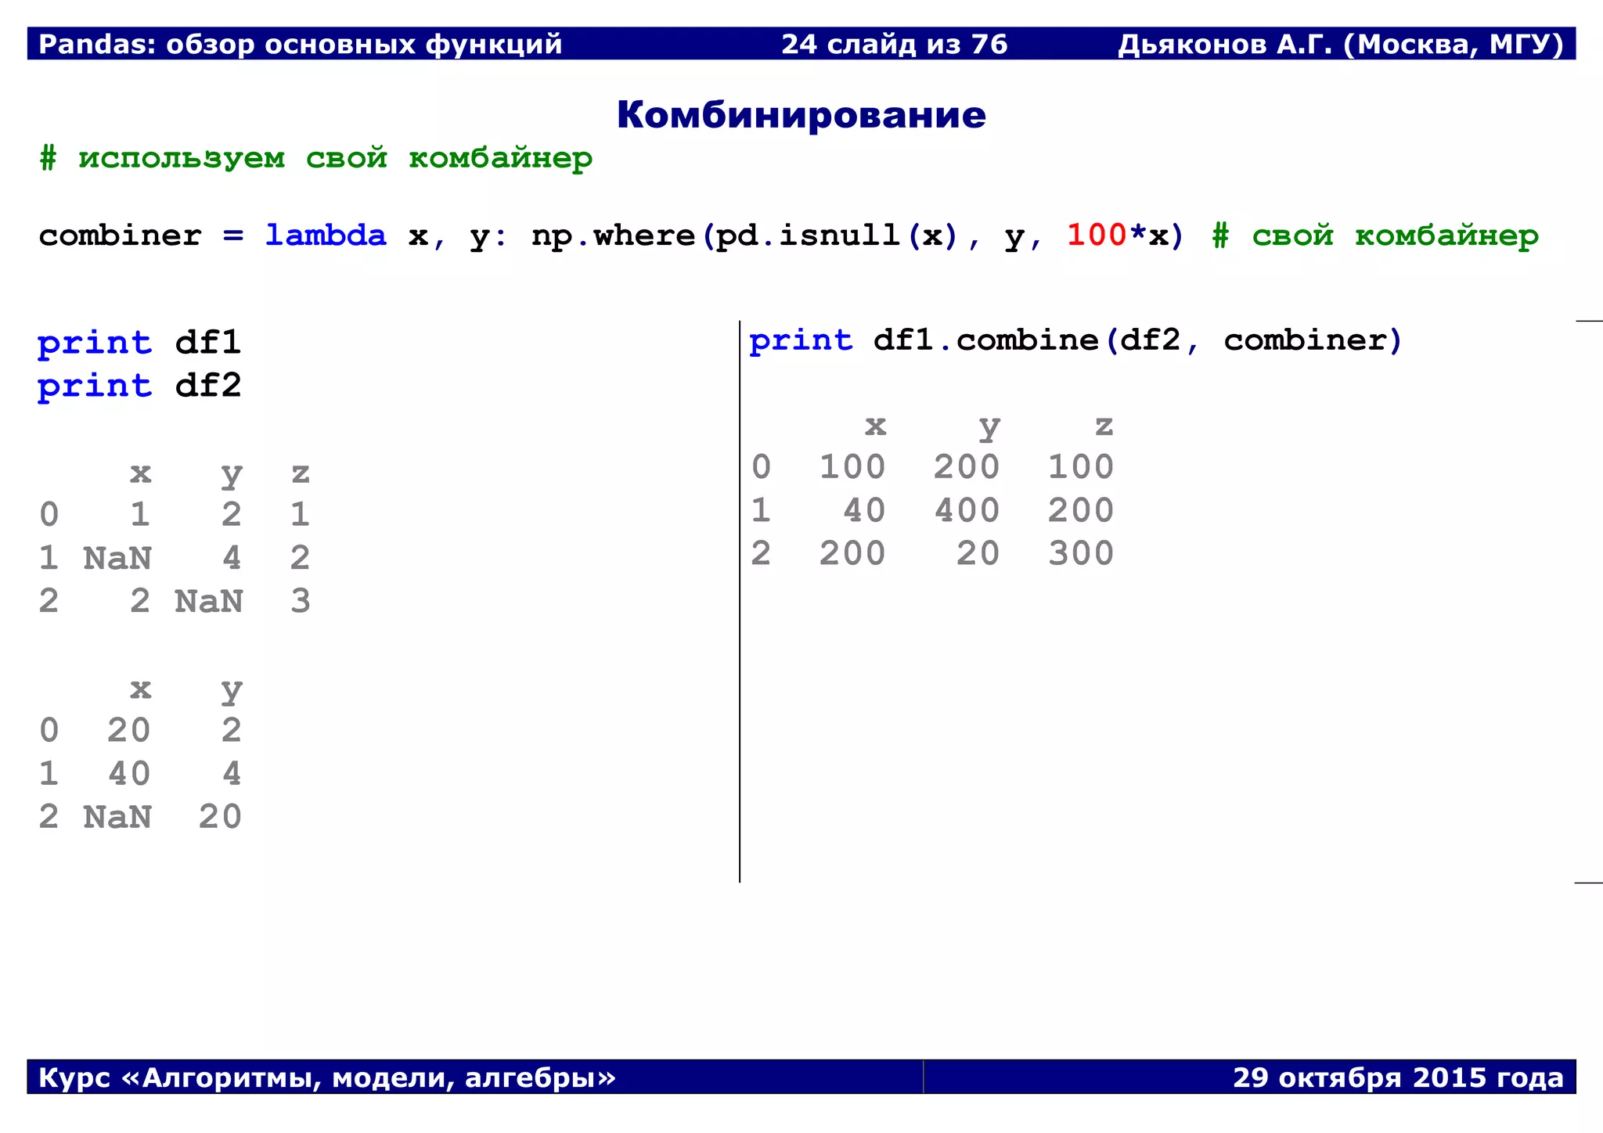The image size is (1603, 1133).
Task: Click the line 'print df1'
Action: pos(139,343)
